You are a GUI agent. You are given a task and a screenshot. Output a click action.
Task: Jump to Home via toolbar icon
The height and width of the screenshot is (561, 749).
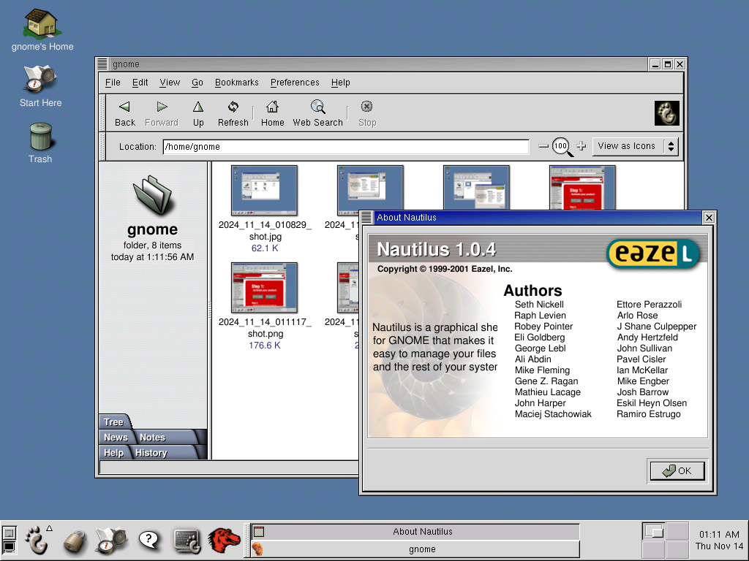[x=272, y=113]
